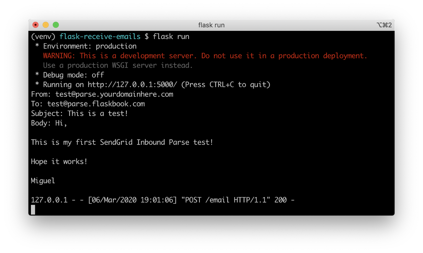Click the "POST /email HTTP/1.1" request text
This screenshot has height=253, width=423.
[x=226, y=200]
